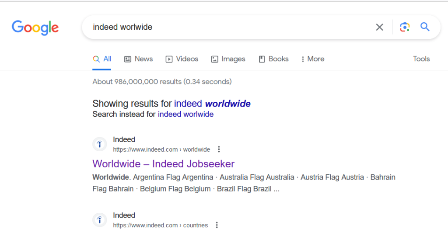Open the Tools option
The width and height of the screenshot is (448, 229).
[x=421, y=59]
